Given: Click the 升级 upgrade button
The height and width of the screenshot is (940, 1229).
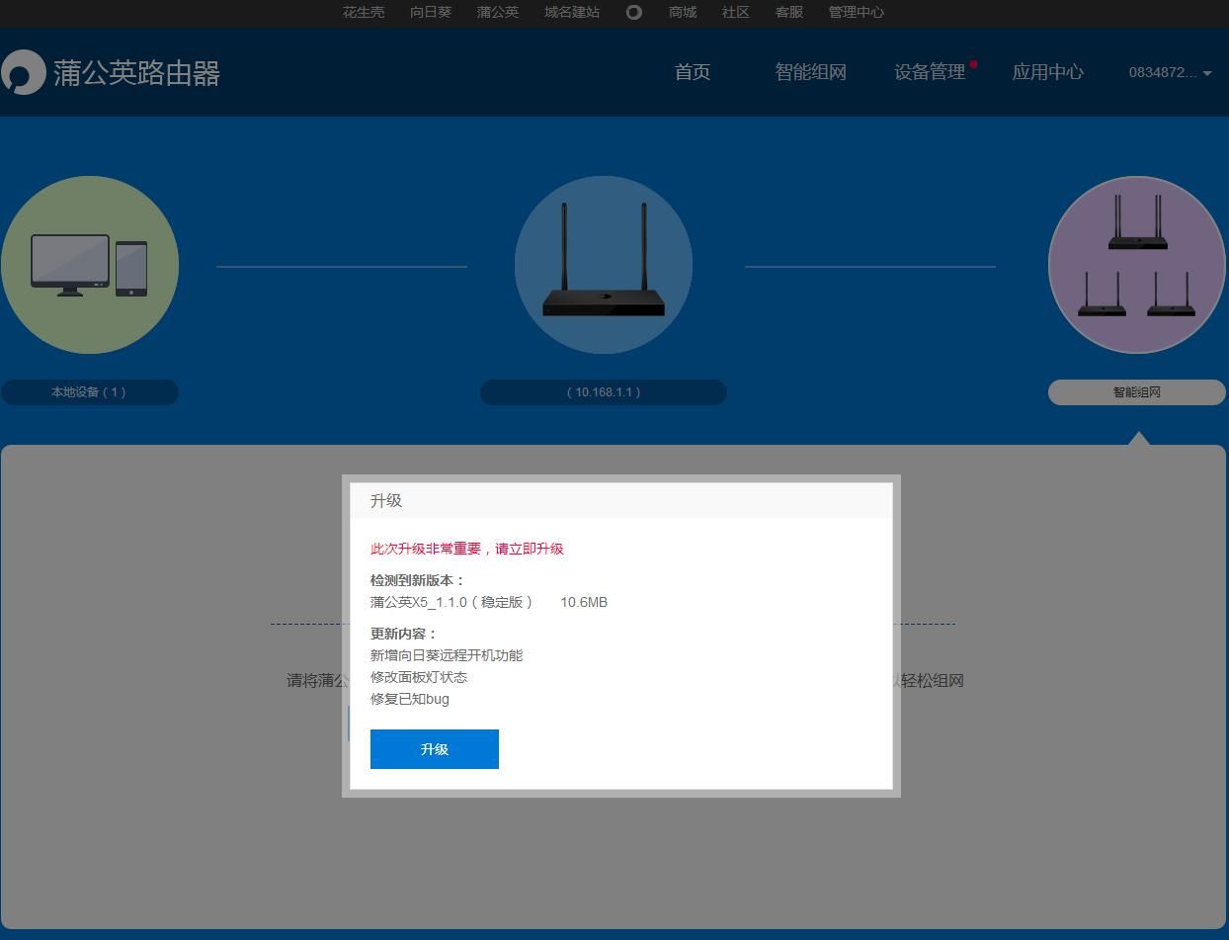Looking at the screenshot, I should (x=434, y=748).
